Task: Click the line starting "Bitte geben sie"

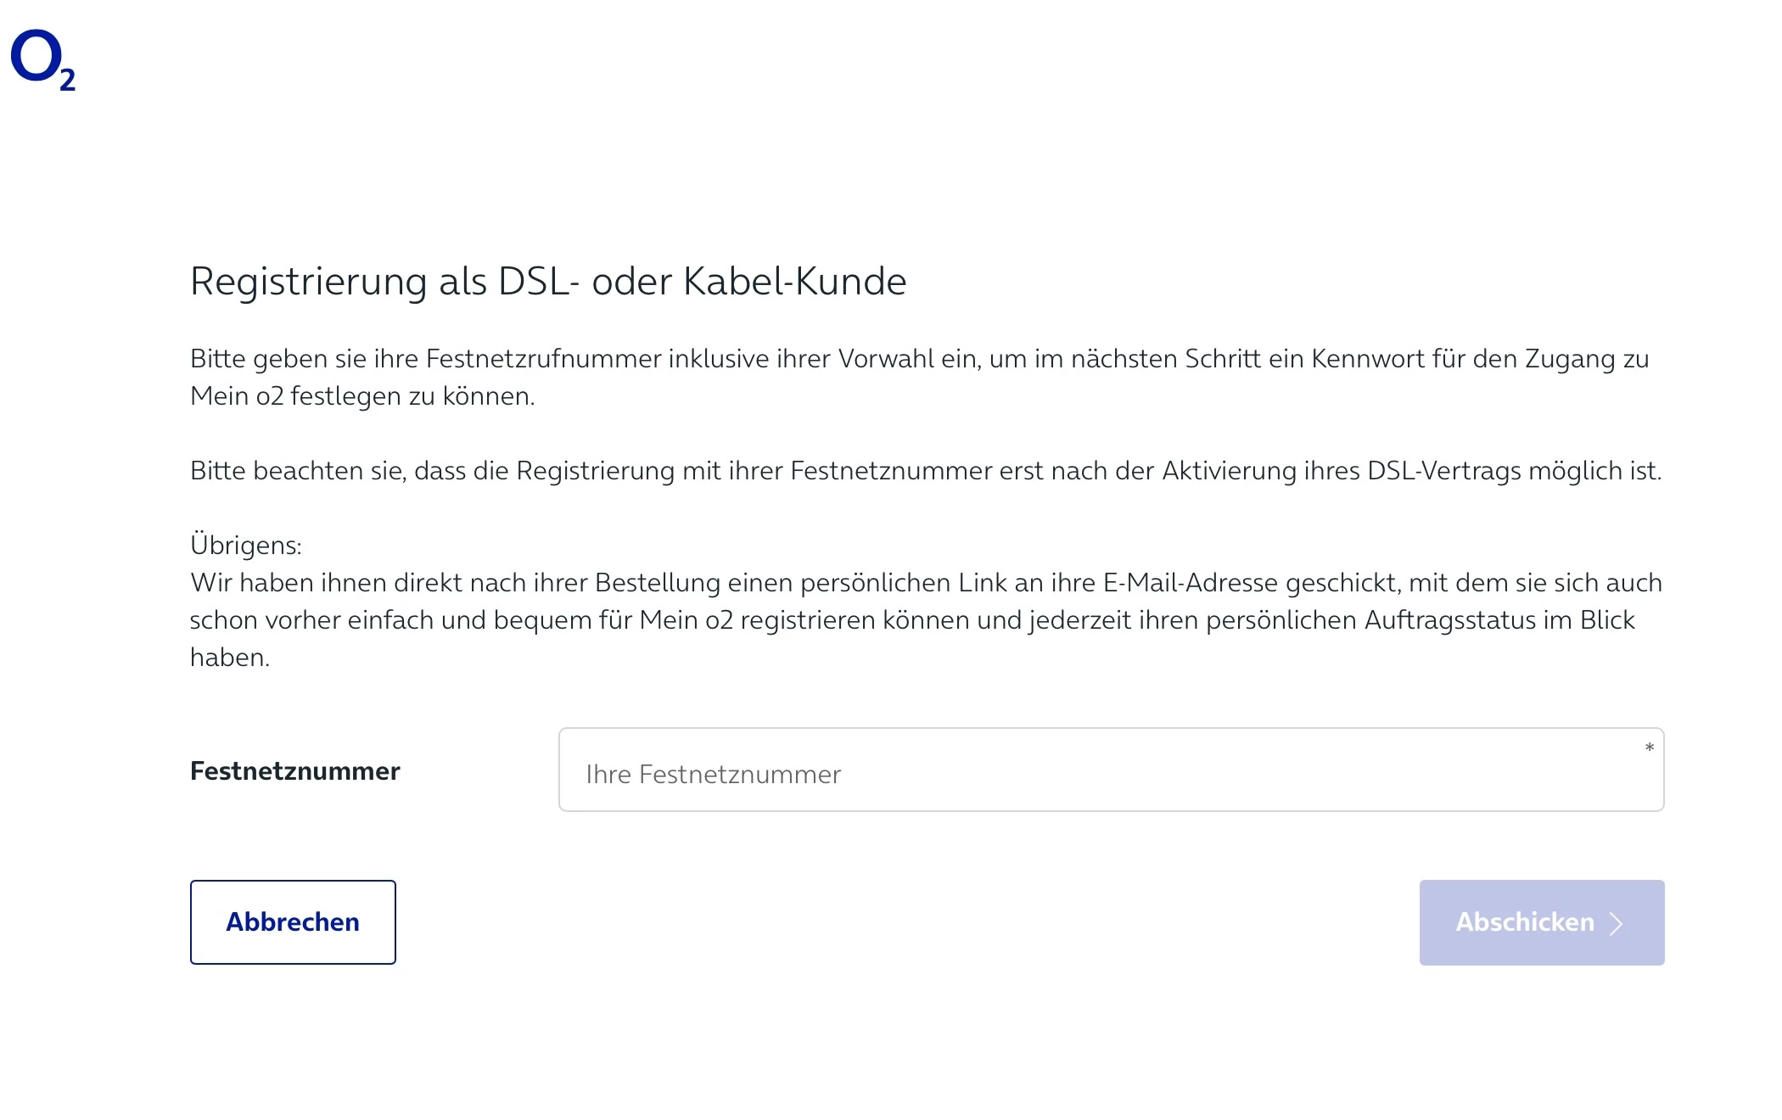Action: click(919, 359)
